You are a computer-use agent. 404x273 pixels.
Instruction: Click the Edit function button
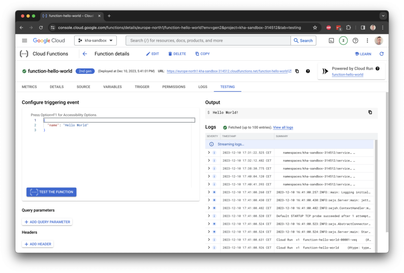click(153, 54)
